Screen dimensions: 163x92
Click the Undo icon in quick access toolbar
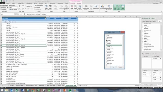point(6,1)
